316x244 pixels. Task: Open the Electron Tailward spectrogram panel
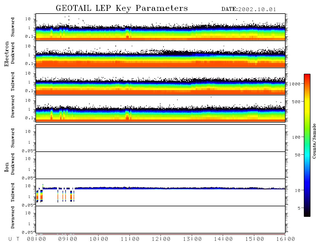click(160, 82)
